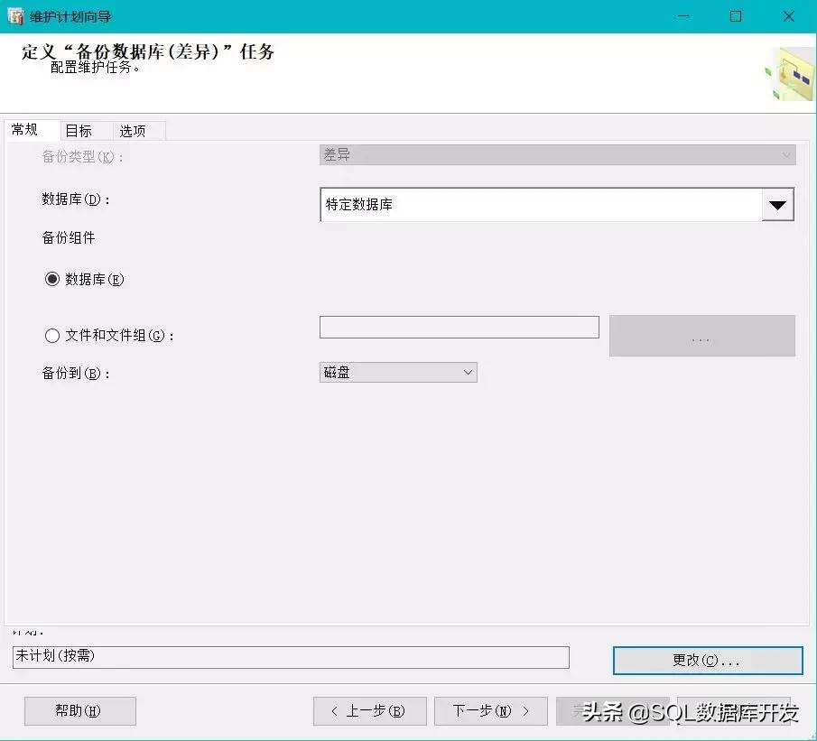Switch to the 目标 tab

pyautogui.click(x=80, y=130)
